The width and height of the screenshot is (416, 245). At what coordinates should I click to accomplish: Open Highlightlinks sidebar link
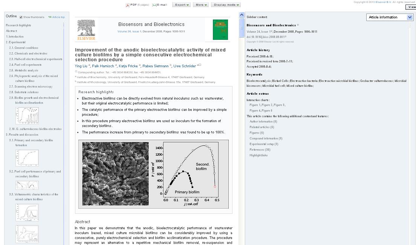coord(258,156)
